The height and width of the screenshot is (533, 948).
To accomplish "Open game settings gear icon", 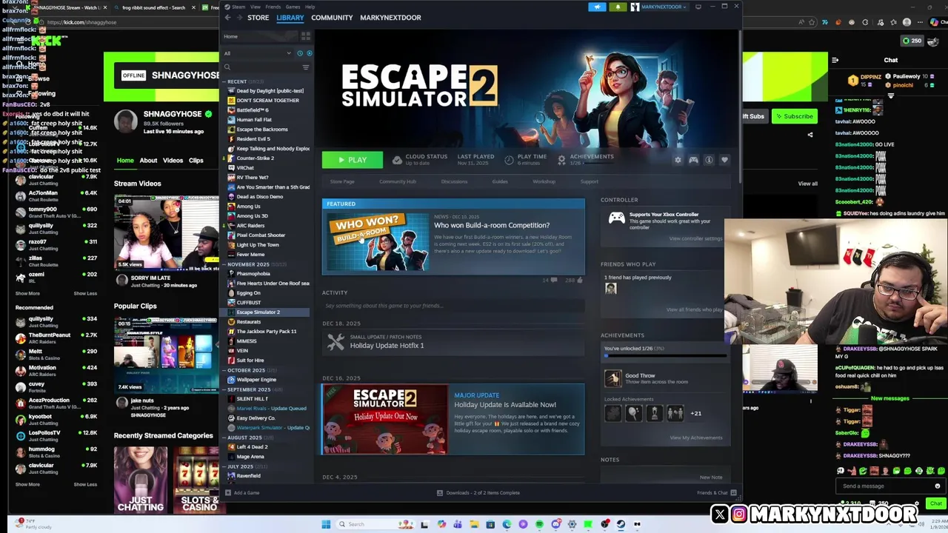I will 678,160.
